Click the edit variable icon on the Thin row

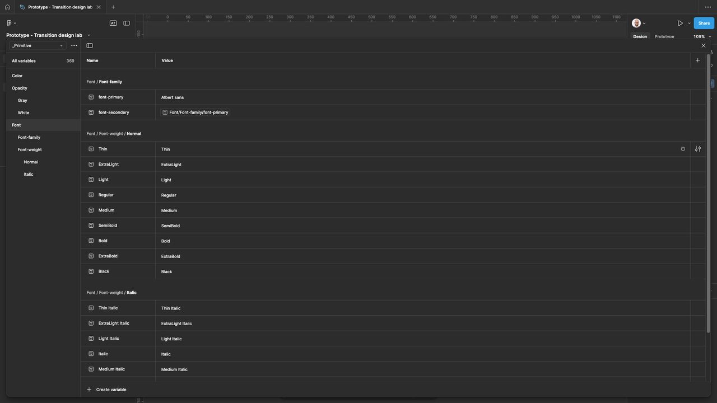tap(698, 149)
